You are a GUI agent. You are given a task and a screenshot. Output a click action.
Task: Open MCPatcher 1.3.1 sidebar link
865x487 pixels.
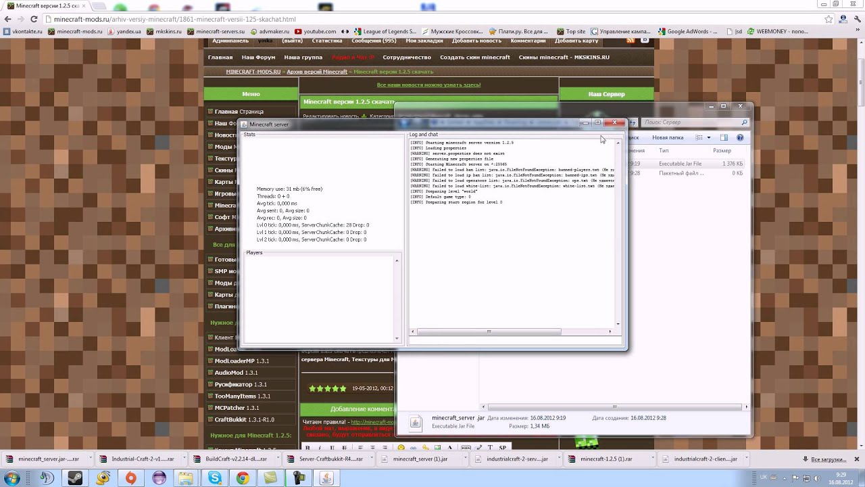point(237,408)
